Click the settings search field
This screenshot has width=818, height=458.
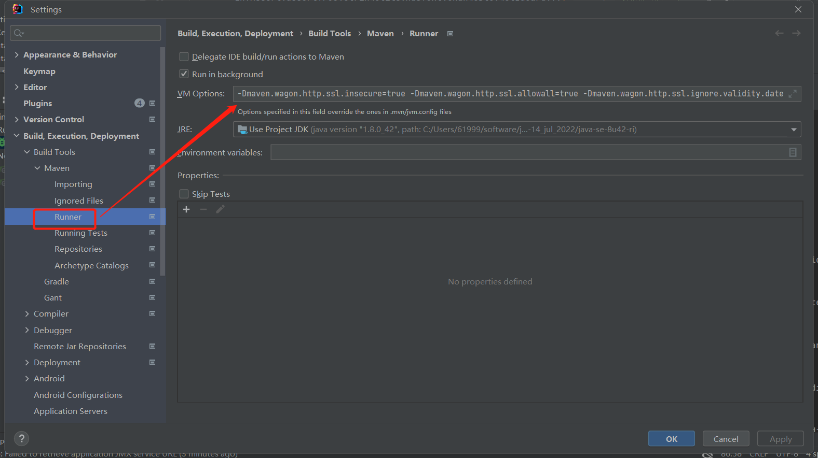[x=86, y=33]
